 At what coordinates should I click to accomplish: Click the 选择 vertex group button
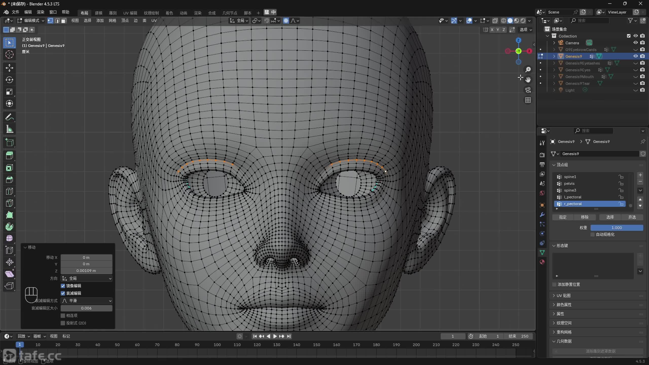tap(610, 217)
